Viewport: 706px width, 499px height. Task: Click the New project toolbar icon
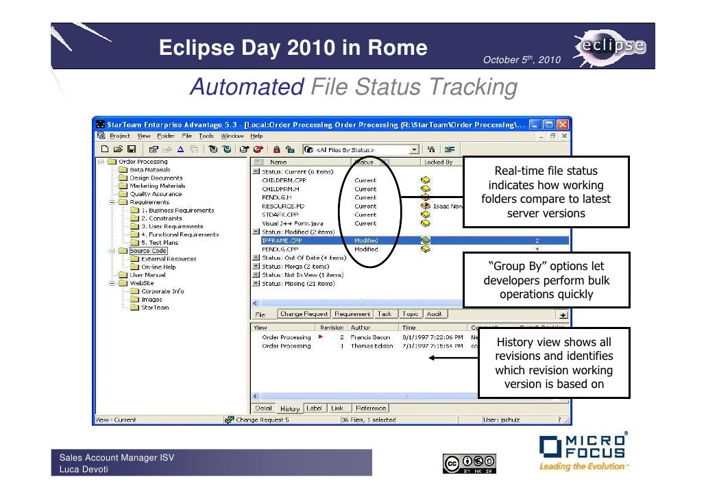105,149
